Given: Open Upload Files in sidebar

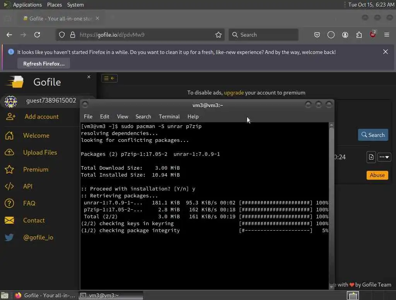Looking at the screenshot, I should (x=40, y=152).
